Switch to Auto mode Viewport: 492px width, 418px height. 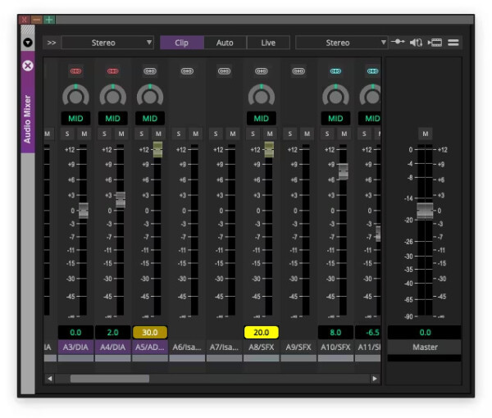(x=225, y=43)
